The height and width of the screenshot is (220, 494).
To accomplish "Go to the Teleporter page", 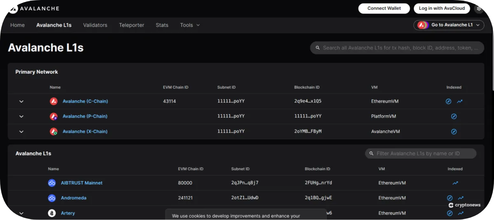I will point(131,25).
